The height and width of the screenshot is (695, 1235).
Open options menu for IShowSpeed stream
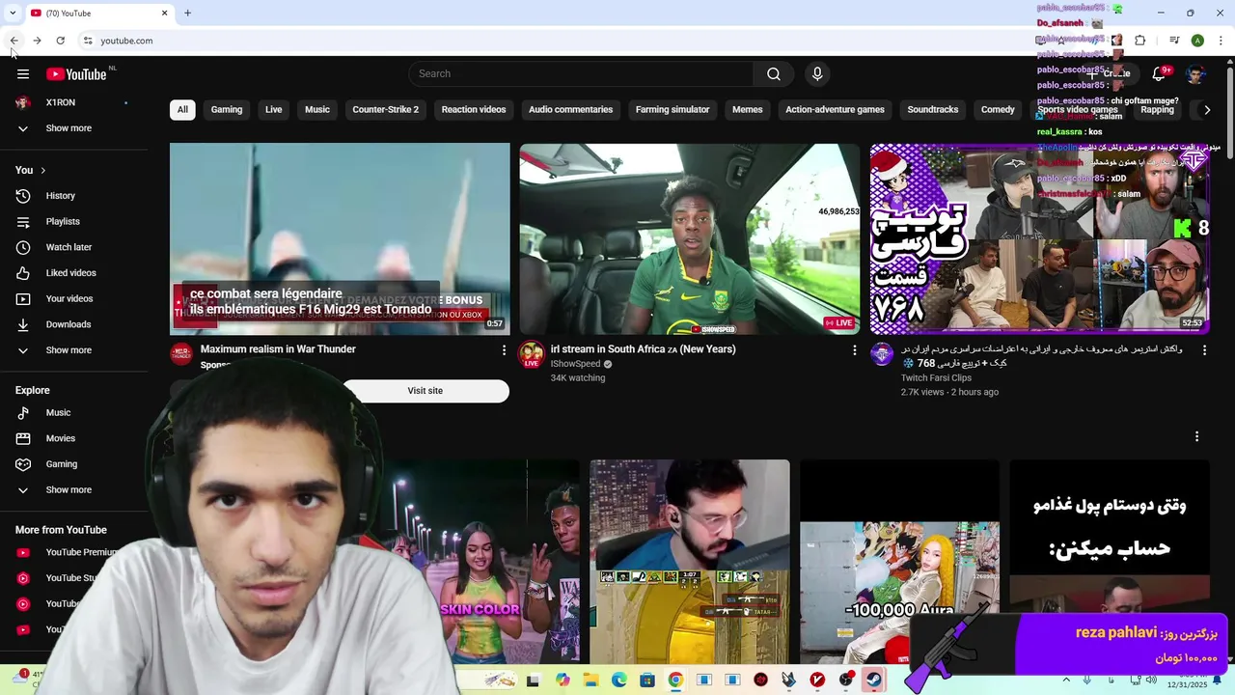854,350
